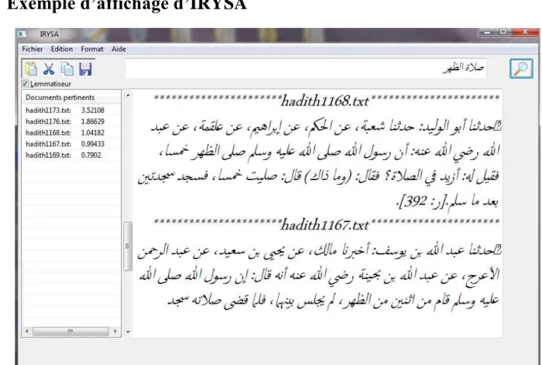Screen dimensions: 542x365
Task: Open the Aide menu
Action: (x=118, y=49)
